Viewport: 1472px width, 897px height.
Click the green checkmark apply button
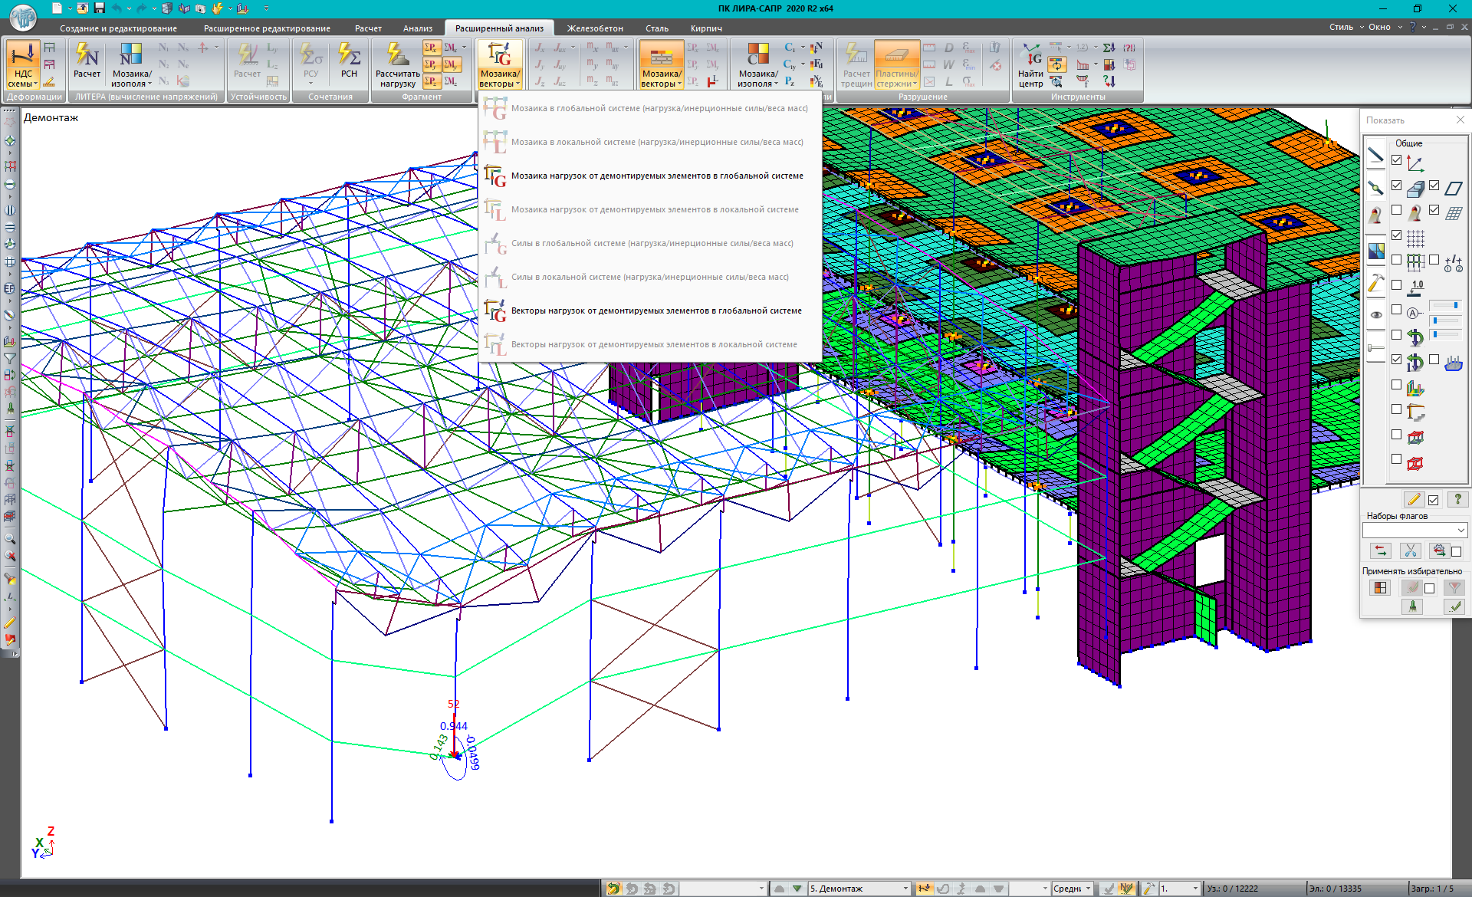point(1454,606)
